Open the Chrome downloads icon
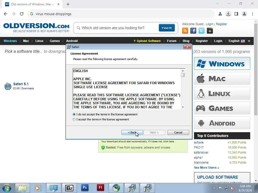The image size is (258, 193). click(228, 14)
